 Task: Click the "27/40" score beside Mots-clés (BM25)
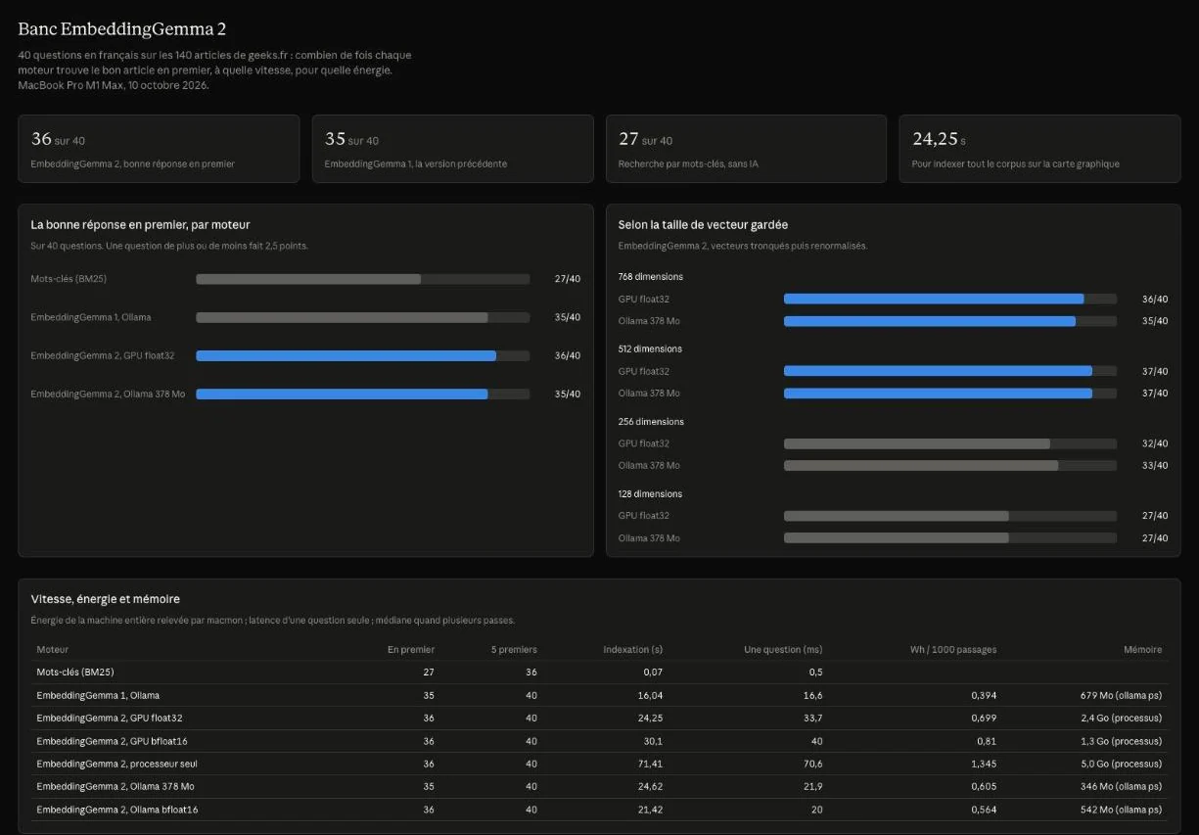point(568,279)
